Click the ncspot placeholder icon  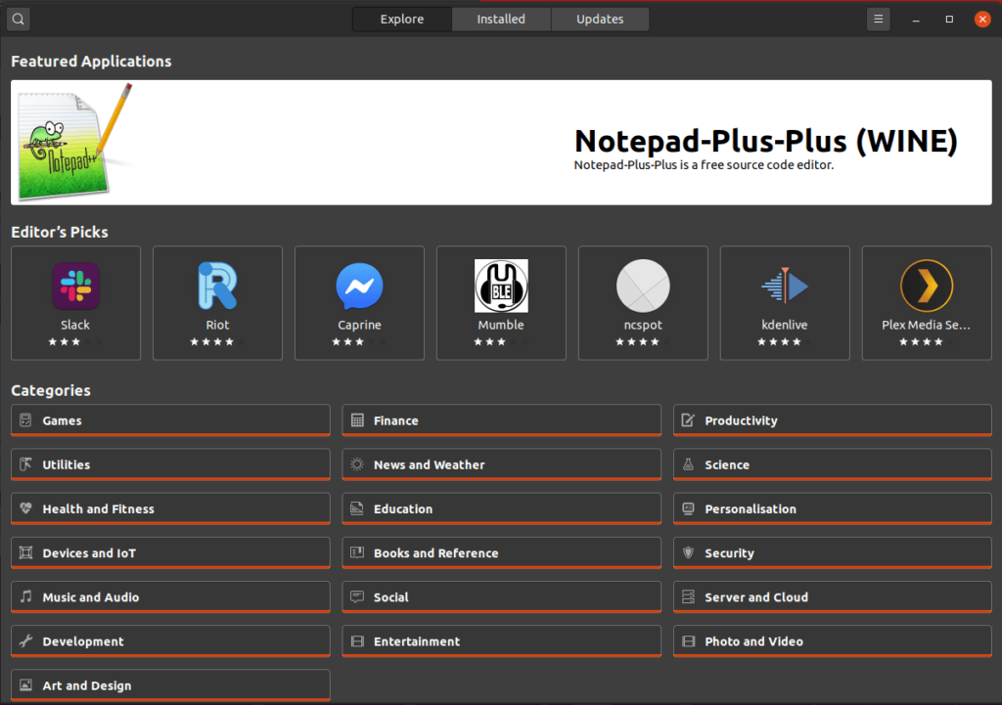643,286
